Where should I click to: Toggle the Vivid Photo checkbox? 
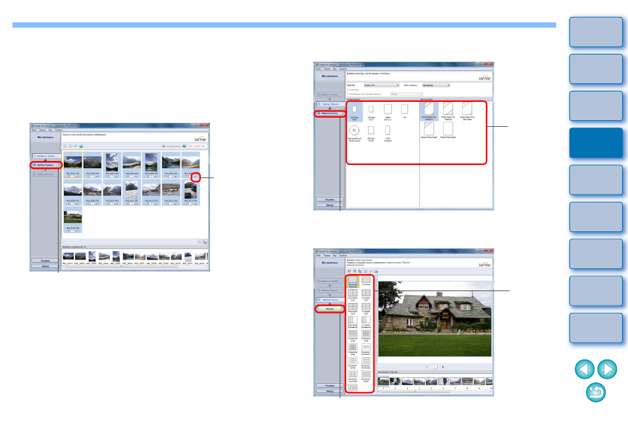click(x=348, y=90)
